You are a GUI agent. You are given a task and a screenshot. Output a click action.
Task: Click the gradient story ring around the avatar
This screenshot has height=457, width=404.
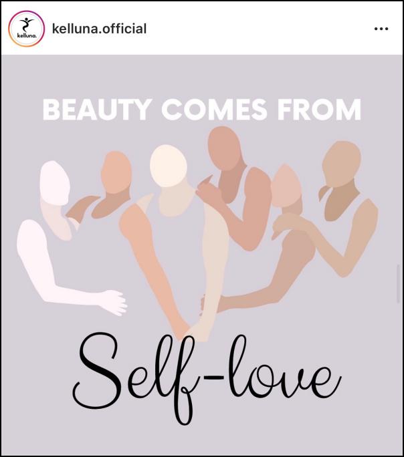27,29
